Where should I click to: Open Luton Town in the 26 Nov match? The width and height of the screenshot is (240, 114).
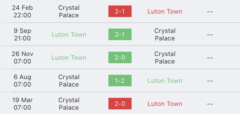pyautogui.click(x=69, y=58)
